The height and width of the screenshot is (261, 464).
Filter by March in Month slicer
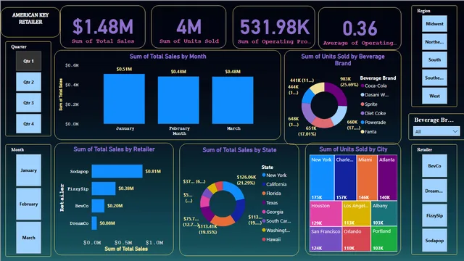pos(28,238)
